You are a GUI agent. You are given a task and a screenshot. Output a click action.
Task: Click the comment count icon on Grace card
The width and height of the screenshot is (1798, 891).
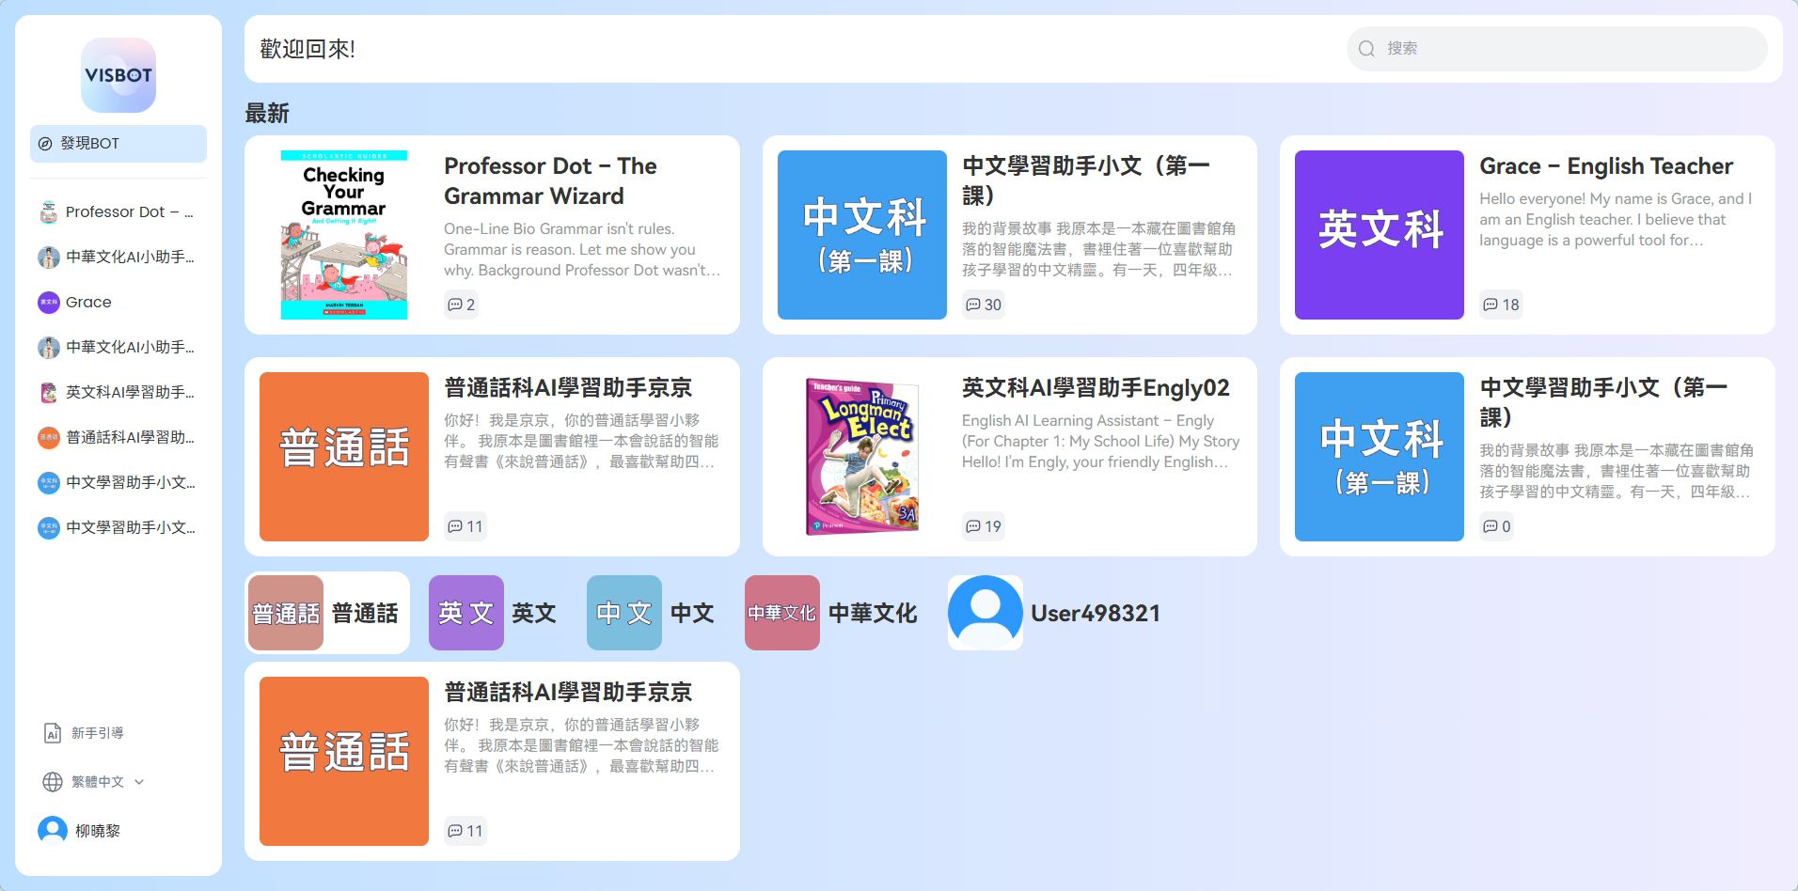[1490, 305]
